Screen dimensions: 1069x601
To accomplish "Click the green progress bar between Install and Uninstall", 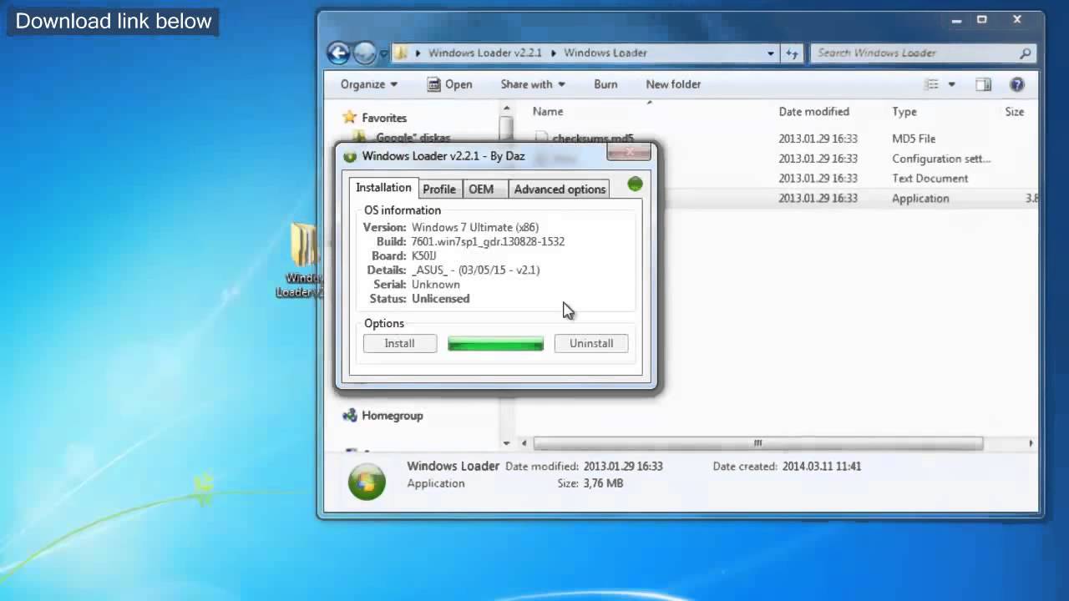I will point(495,343).
